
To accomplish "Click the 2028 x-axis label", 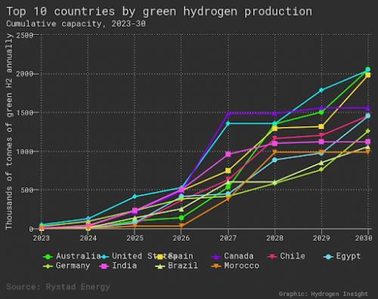I will click(x=274, y=238).
